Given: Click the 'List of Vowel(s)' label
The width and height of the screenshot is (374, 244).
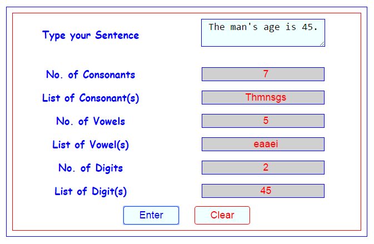Looking at the screenshot, I should [x=91, y=145].
